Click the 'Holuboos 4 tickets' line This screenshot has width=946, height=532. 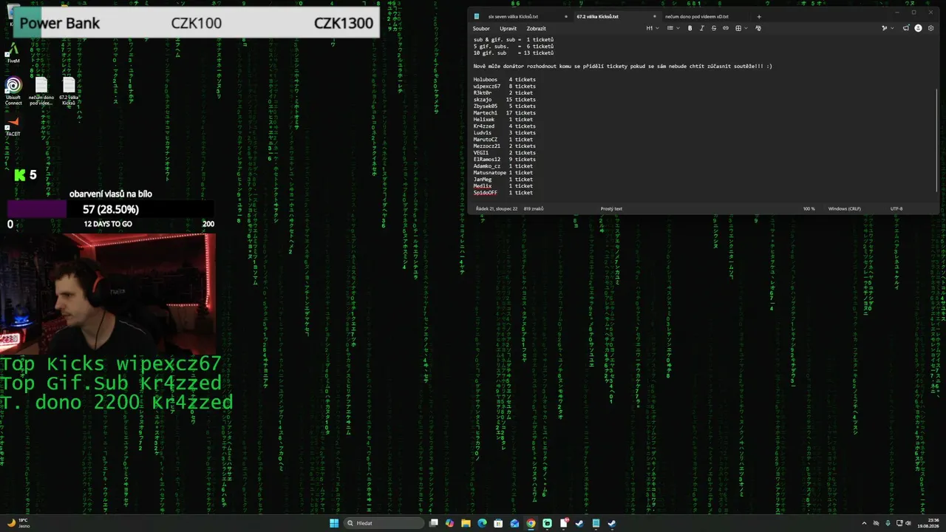click(x=505, y=79)
